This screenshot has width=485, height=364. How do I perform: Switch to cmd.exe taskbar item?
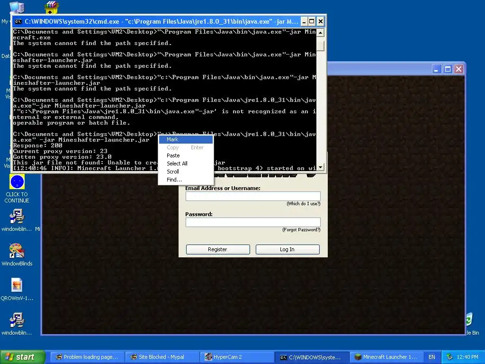click(312, 357)
